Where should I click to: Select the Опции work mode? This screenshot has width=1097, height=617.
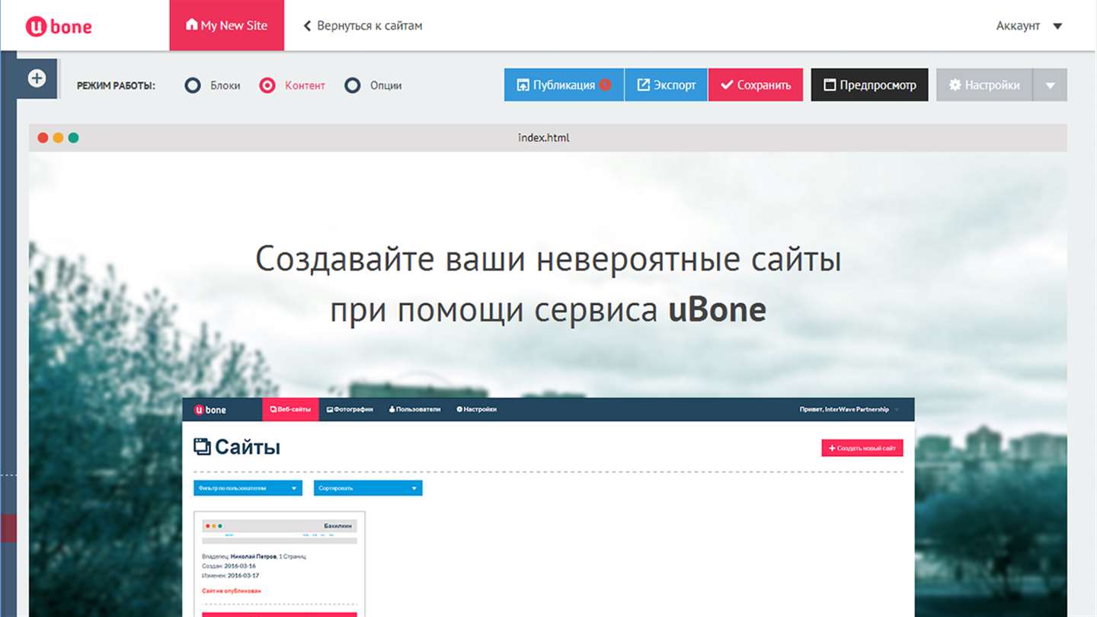pyautogui.click(x=373, y=85)
